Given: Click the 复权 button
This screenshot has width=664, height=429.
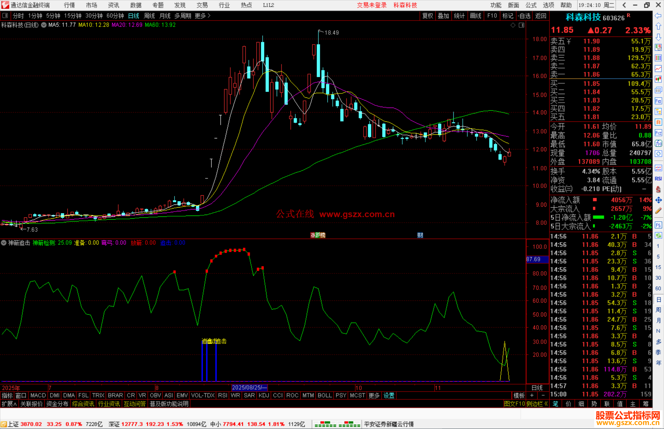Looking at the screenshot, I should [x=428, y=16].
